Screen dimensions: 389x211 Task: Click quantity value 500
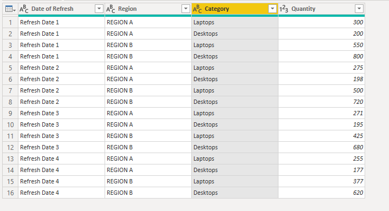[x=358, y=90]
